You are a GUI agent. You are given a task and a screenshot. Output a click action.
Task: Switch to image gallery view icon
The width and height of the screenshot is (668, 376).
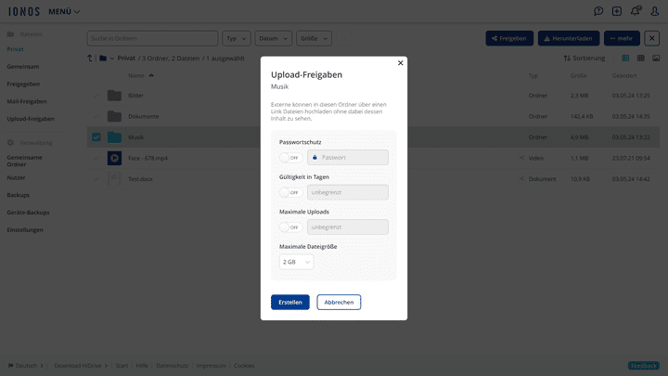coord(656,58)
